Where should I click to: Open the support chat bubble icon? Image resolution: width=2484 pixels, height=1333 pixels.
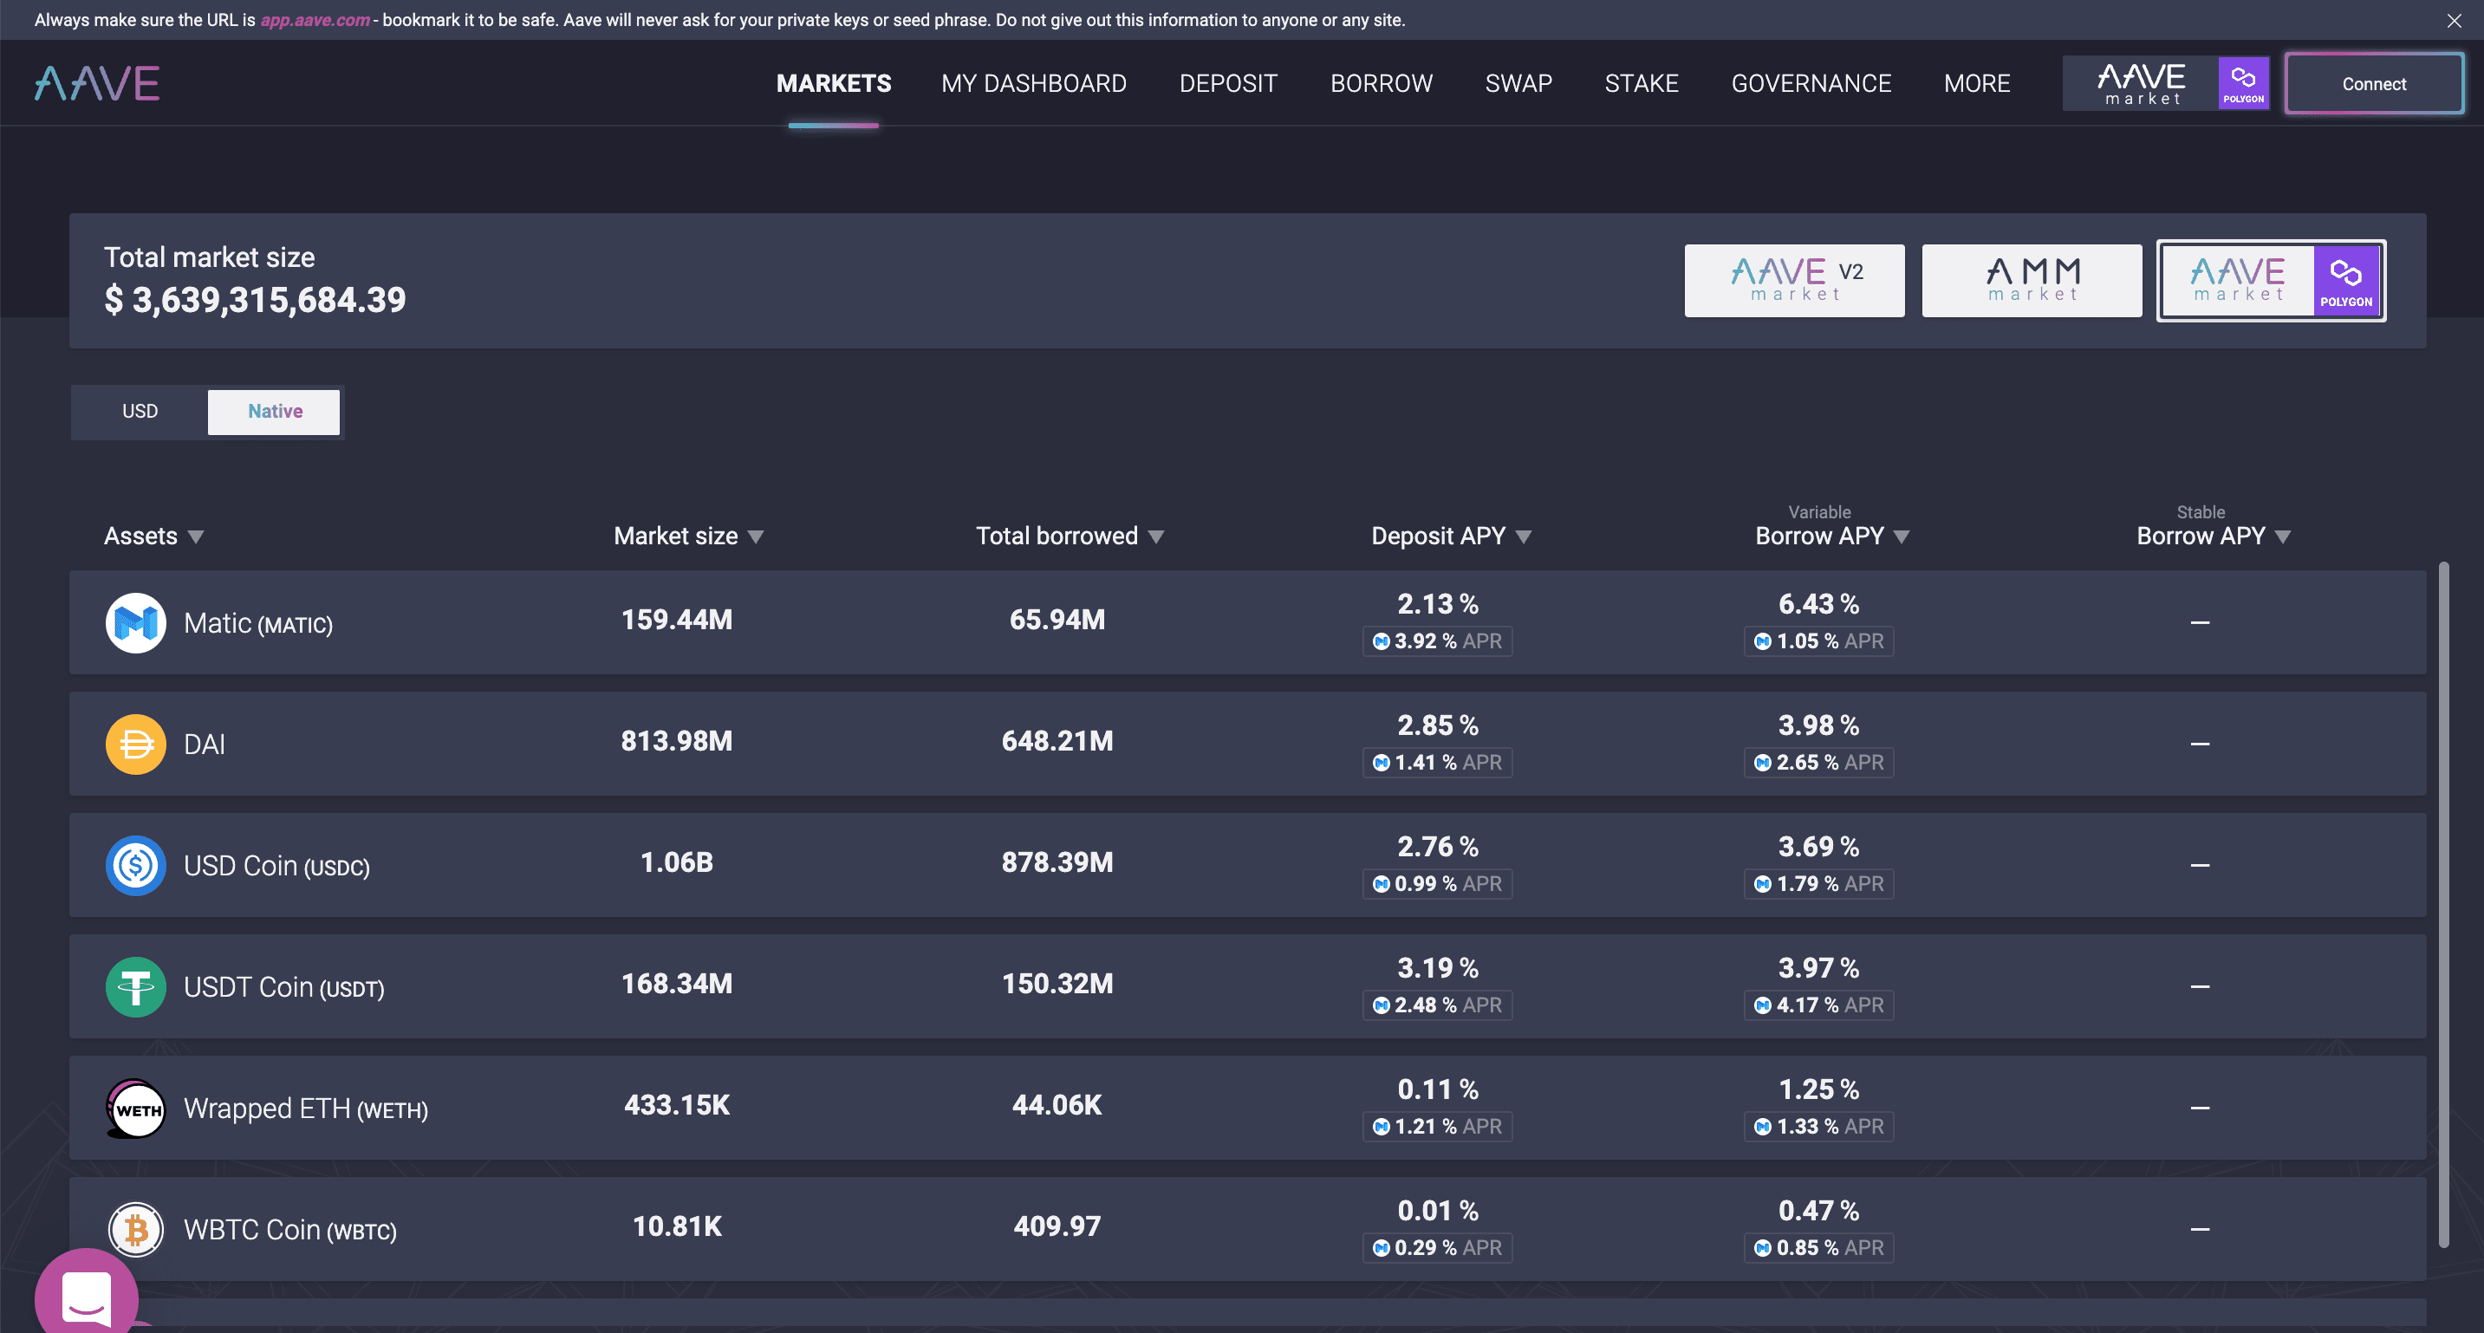point(87,1296)
